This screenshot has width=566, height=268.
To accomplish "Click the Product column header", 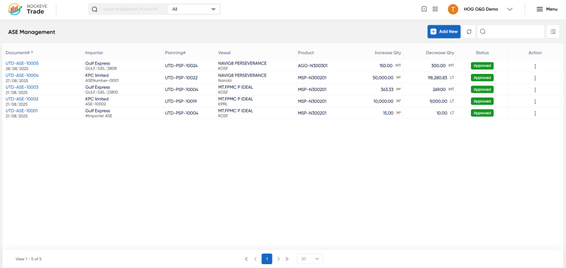I will [306, 52].
